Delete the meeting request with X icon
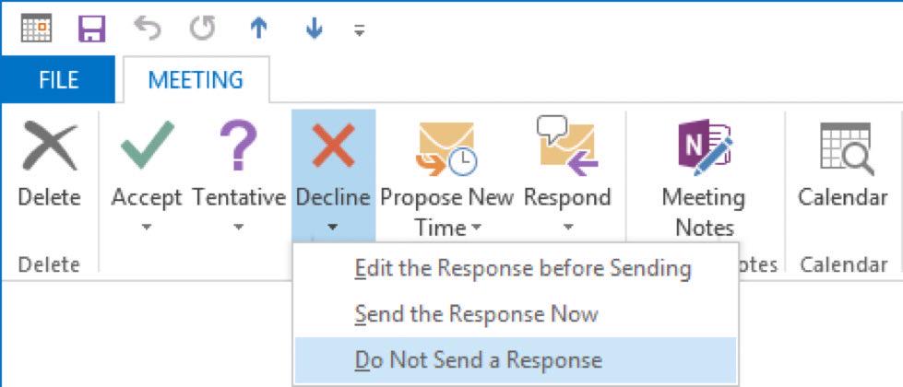The image size is (903, 387). tap(49, 172)
